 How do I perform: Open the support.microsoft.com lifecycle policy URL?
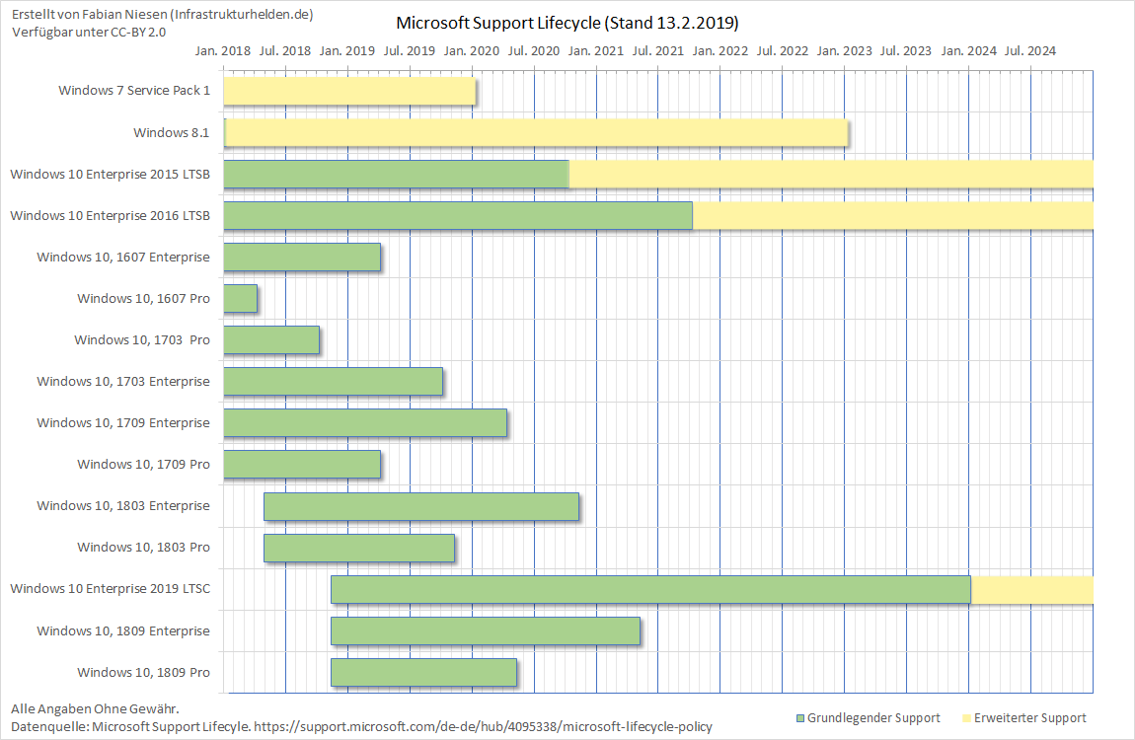(483, 727)
